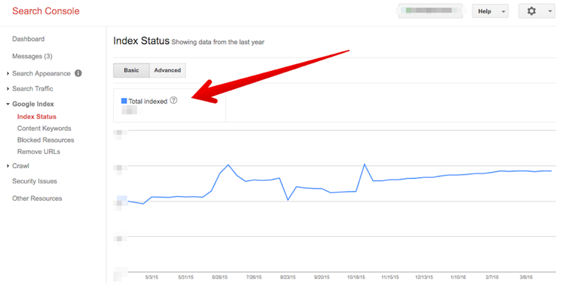The image size is (572, 283).
Task: Open the Help dropdown
Action: click(490, 11)
